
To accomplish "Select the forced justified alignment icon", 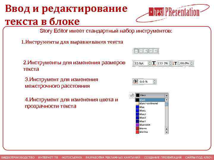I will pyautogui.click(x=155, y=51).
